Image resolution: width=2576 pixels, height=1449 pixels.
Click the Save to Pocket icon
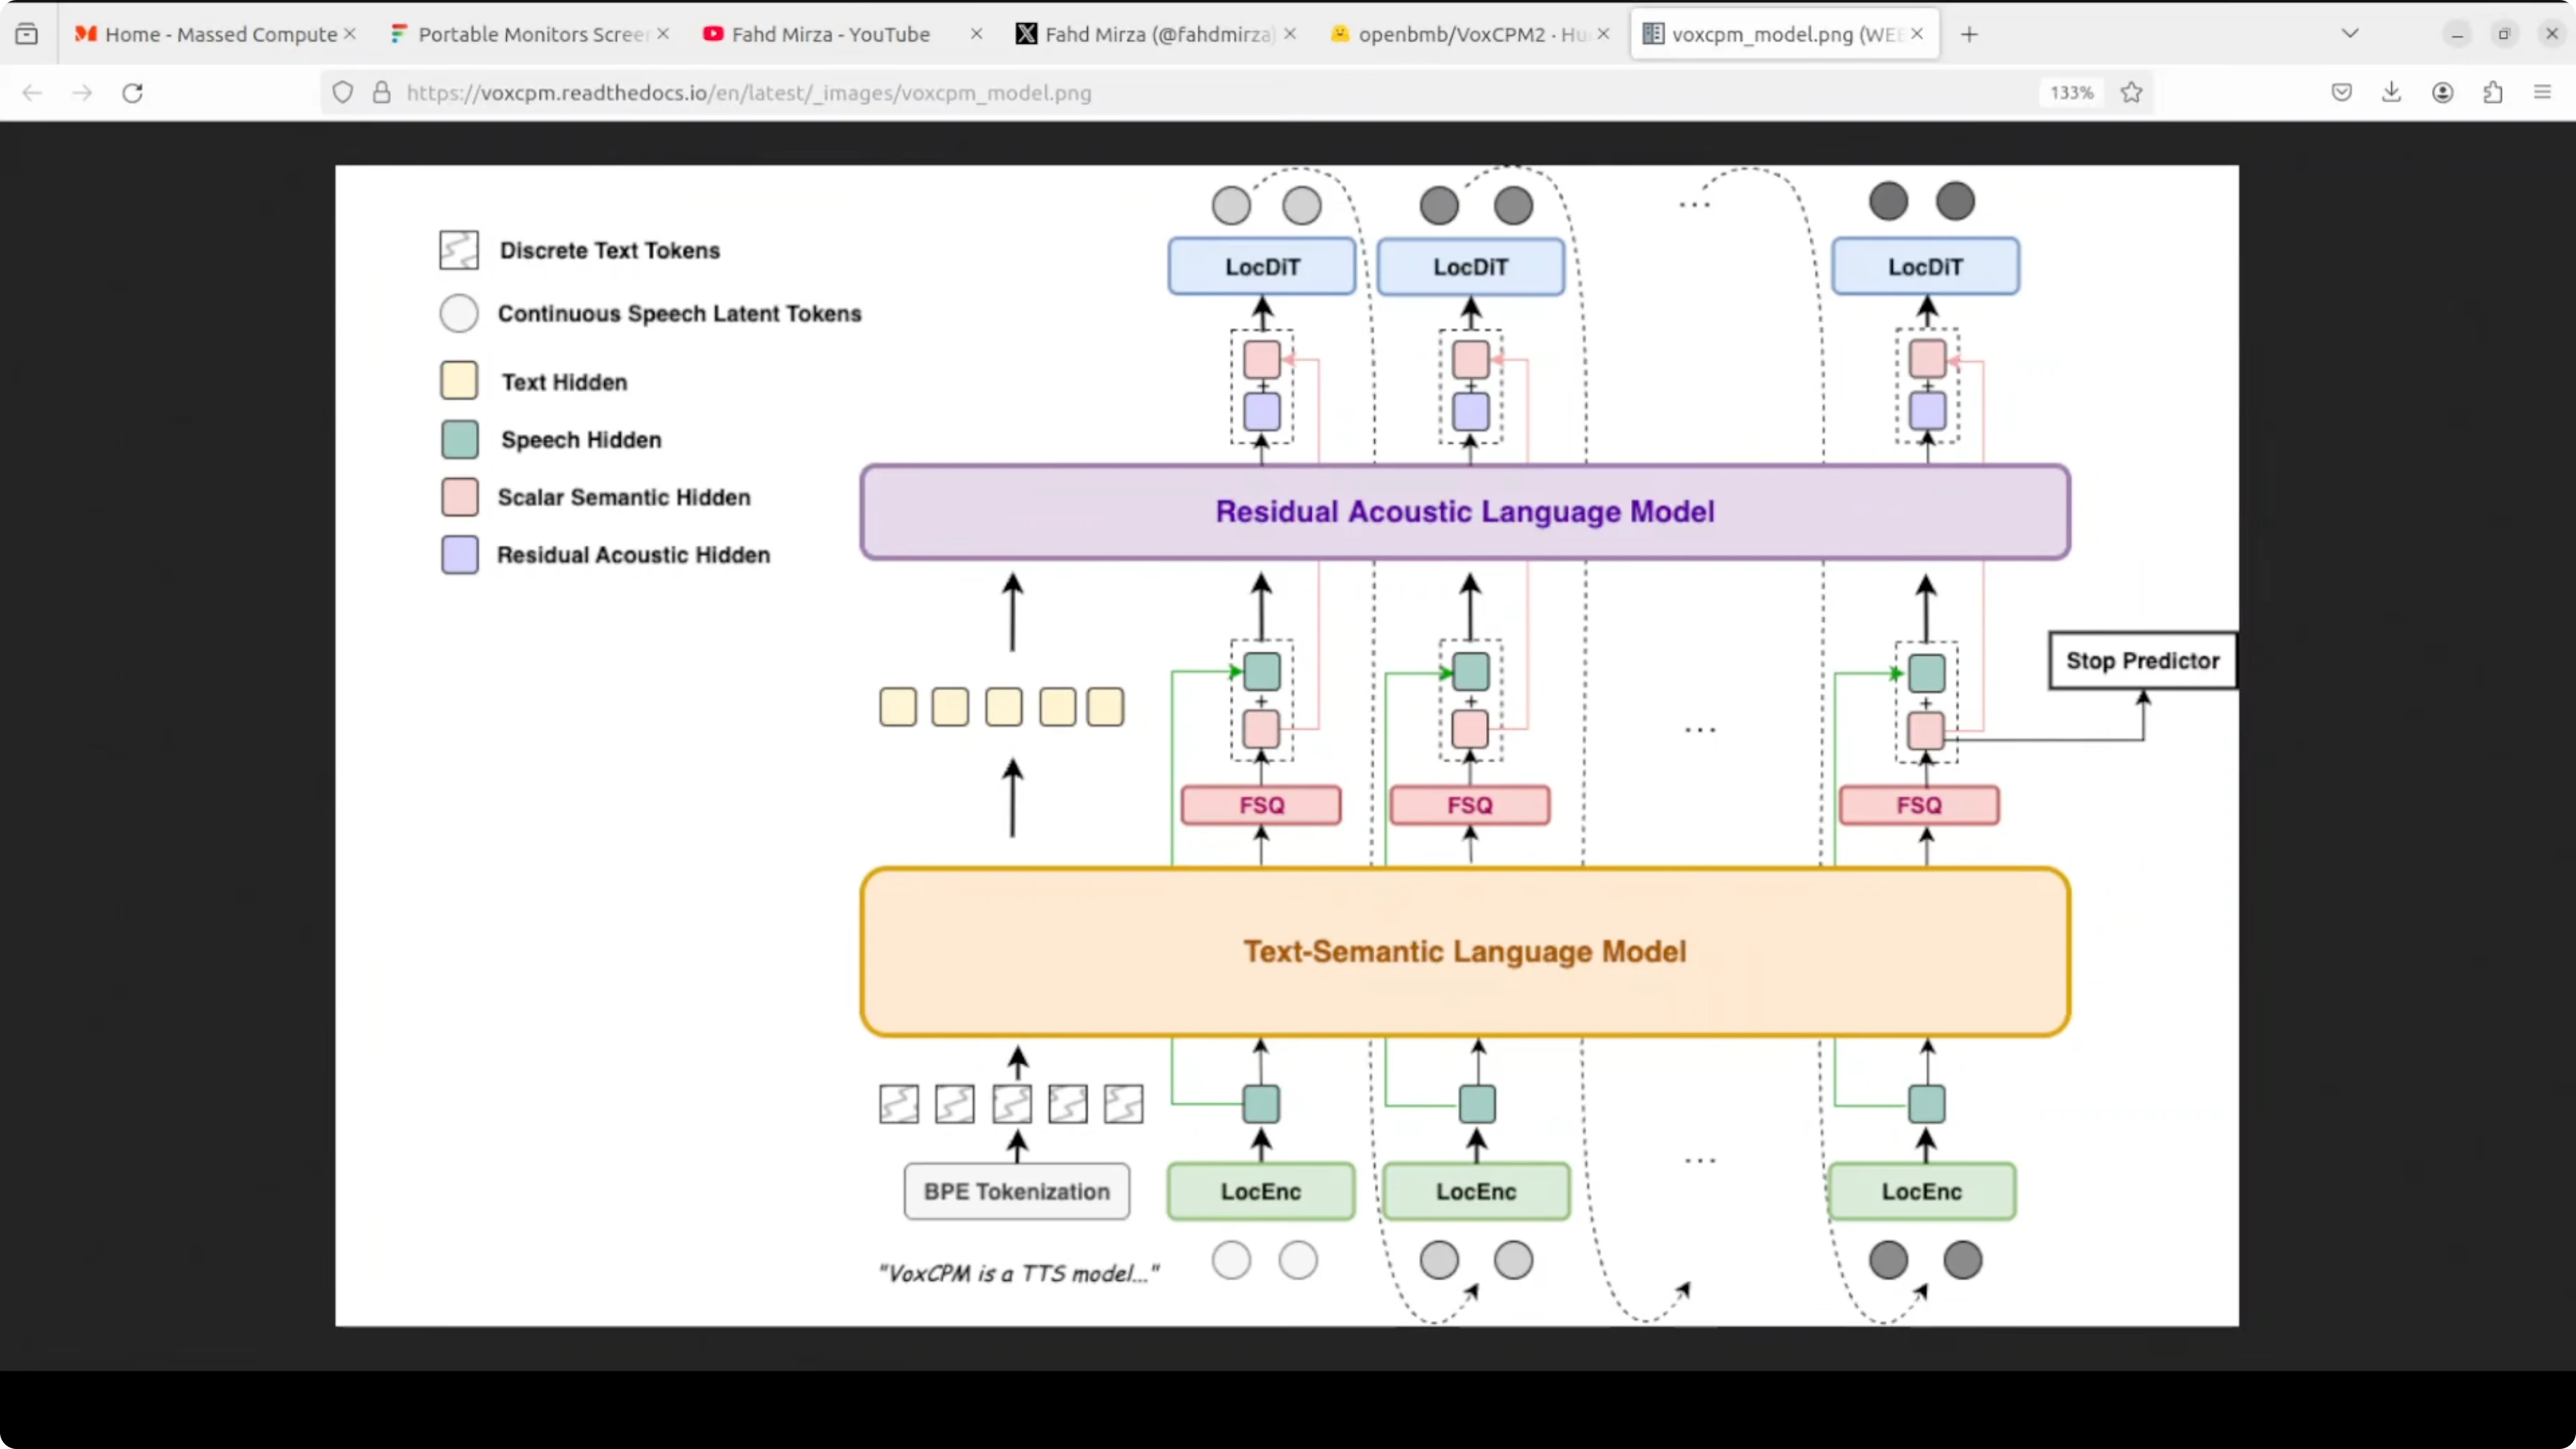(2341, 93)
